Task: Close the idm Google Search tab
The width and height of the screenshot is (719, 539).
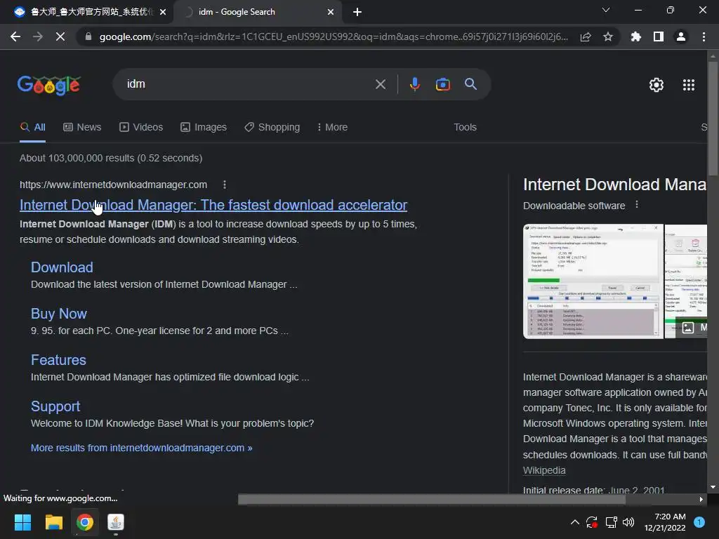Action: pyautogui.click(x=331, y=12)
